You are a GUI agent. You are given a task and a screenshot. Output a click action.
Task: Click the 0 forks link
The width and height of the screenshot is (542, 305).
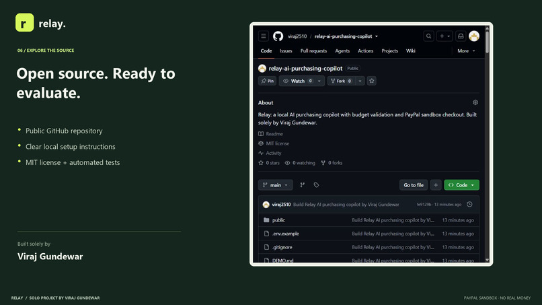tap(332, 163)
